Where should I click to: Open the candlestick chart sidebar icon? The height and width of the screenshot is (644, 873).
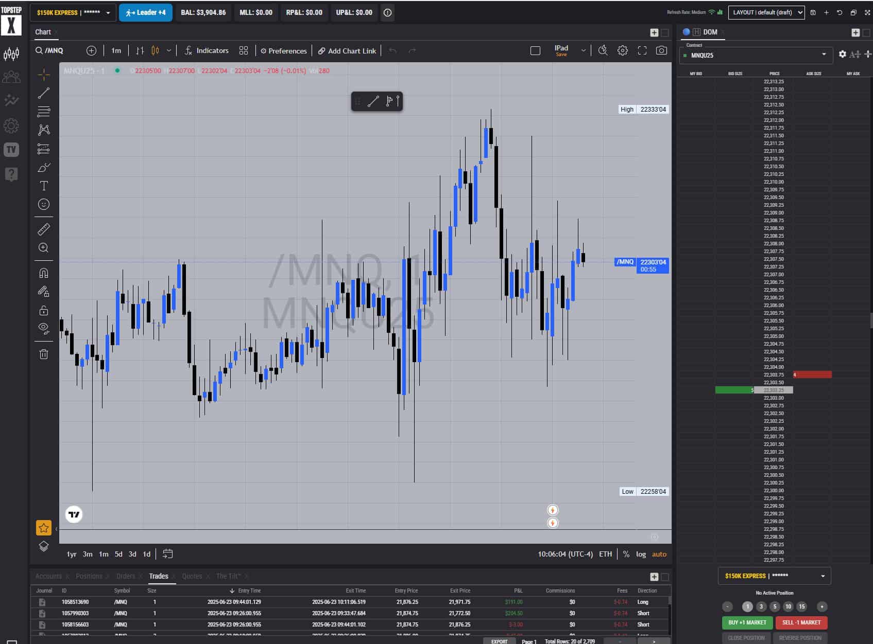(x=11, y=53)
